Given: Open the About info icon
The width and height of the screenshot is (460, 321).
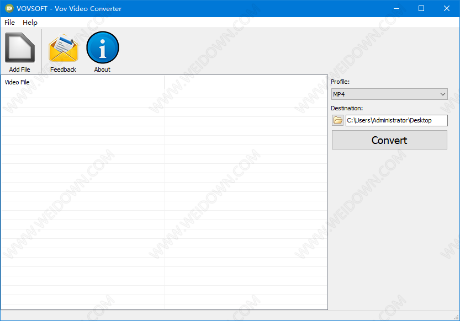Looking at the screenshot, I should (102, 47).
